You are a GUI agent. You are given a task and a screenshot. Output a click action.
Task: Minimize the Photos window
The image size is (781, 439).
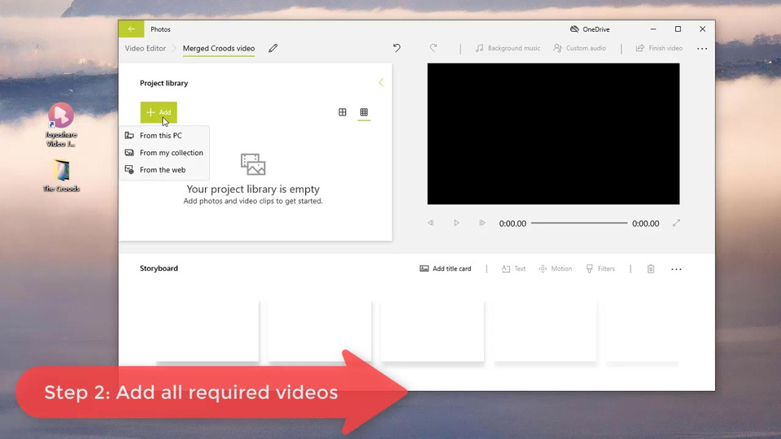653,29
